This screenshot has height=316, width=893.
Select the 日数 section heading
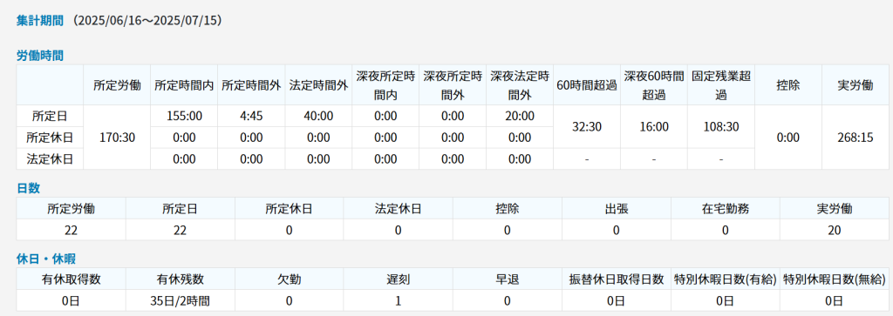point(29,188)
